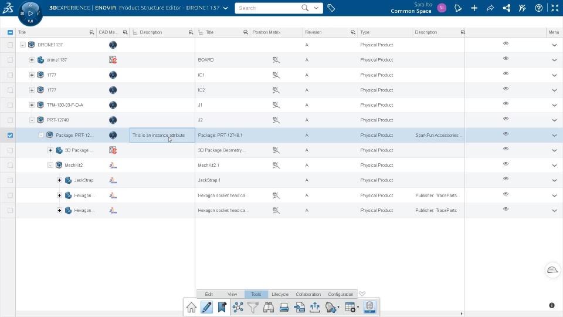Click the collapse/fullscreen arrows icon

555,8
